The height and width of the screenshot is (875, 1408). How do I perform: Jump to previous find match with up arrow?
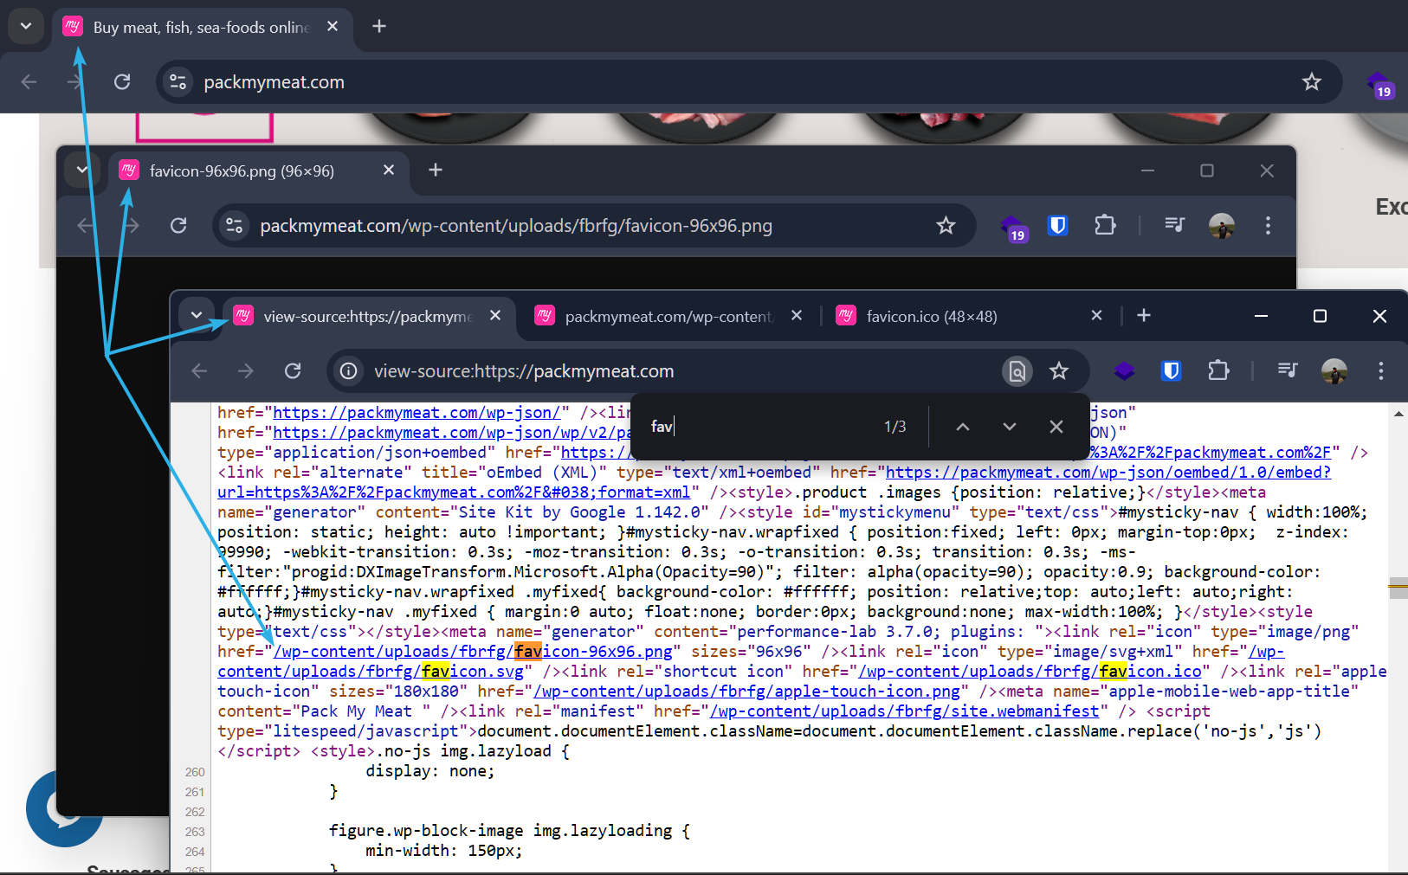[x=963, y=427]
